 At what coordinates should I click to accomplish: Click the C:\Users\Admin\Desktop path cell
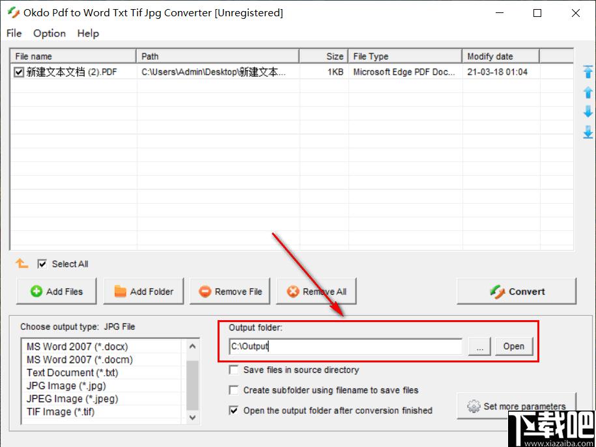[x=213, y=72]
